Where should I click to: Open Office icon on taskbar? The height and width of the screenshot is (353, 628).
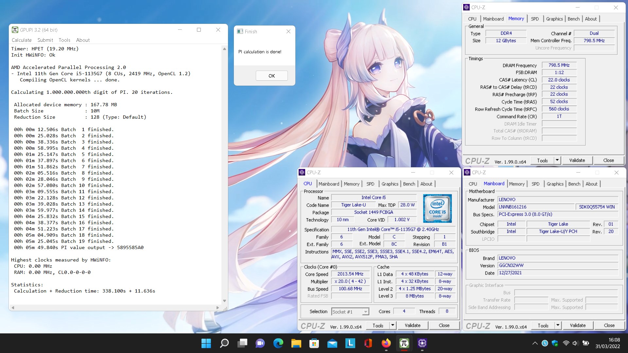tap(368, 343)
